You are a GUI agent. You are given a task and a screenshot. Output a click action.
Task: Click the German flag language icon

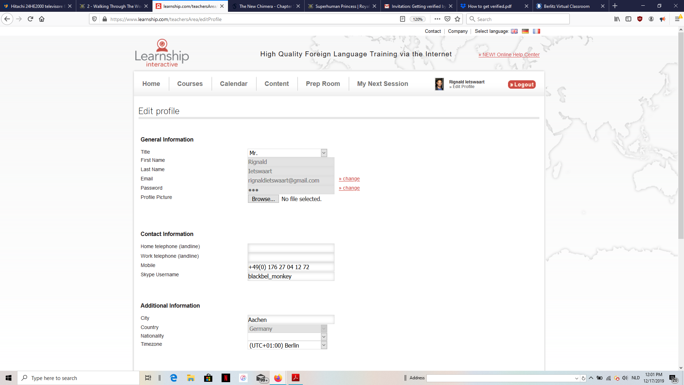(525, 31)
